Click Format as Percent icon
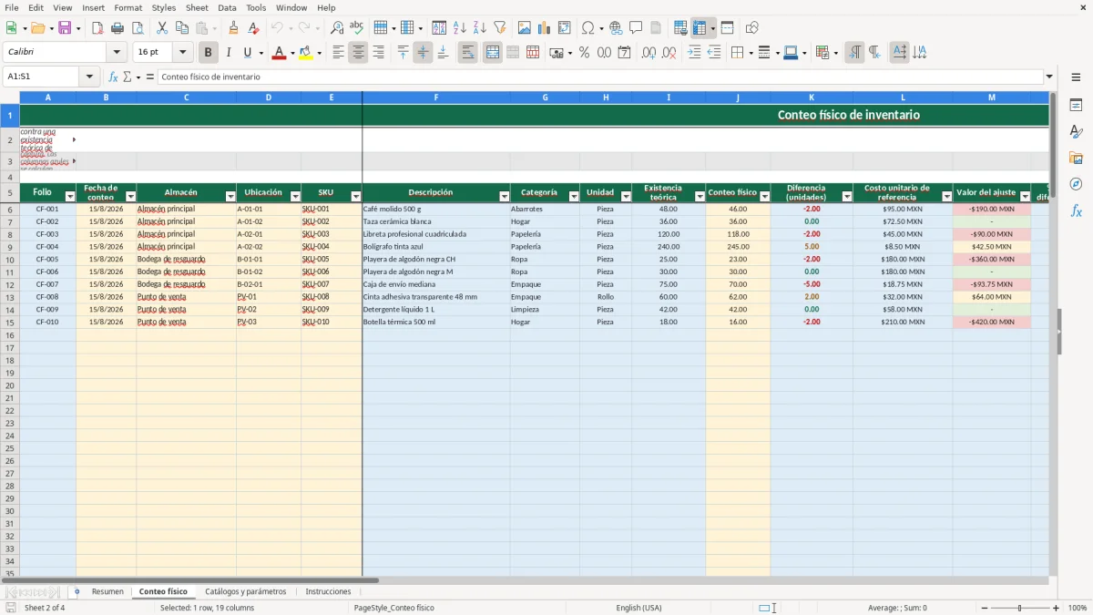This screenshot has width=1093, height=615. coord(584,53)
